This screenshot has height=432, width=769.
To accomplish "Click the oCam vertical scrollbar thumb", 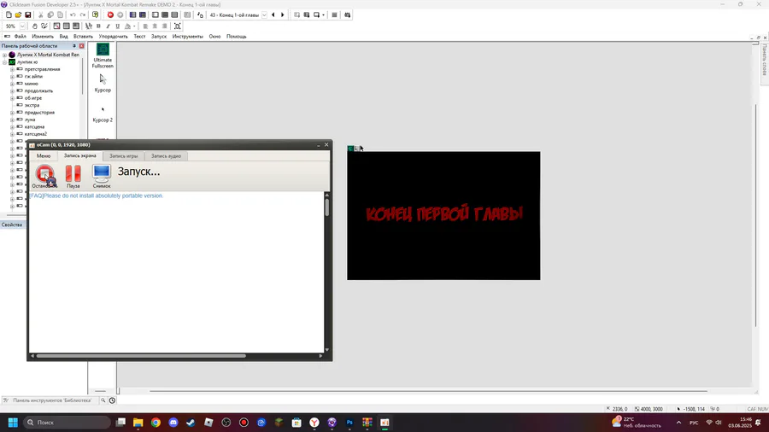I will coord(327,207).
